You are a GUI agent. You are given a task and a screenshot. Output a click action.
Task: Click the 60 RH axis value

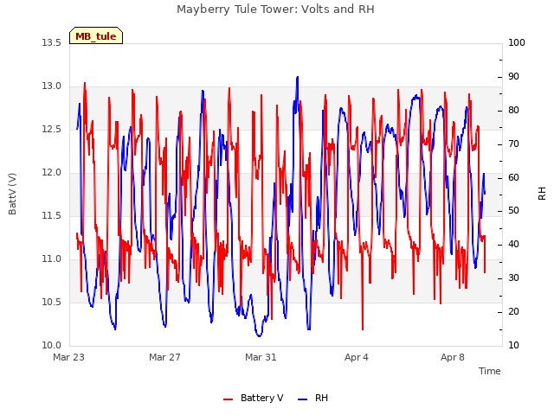(x=513, y=177)
